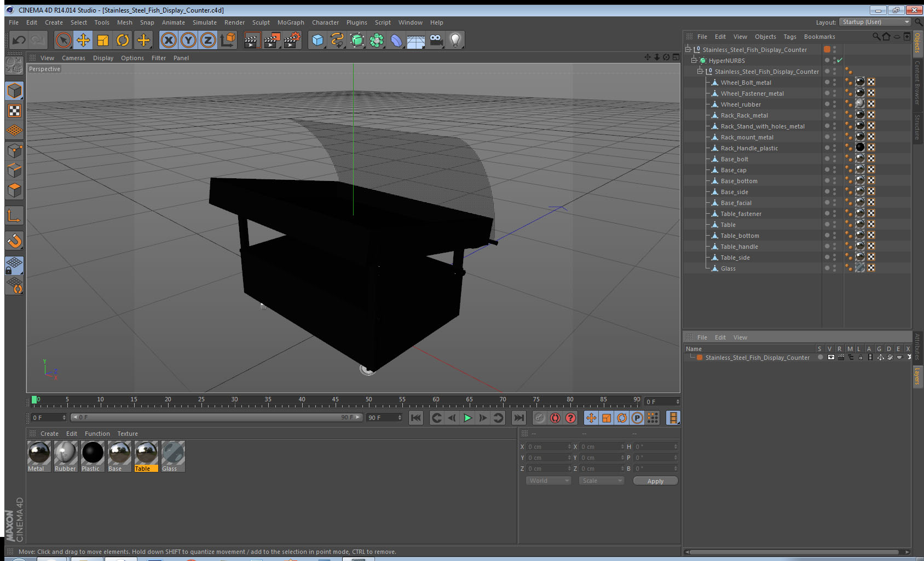Go to start of animation
The image size is (924, 561).
pos(416,418)
